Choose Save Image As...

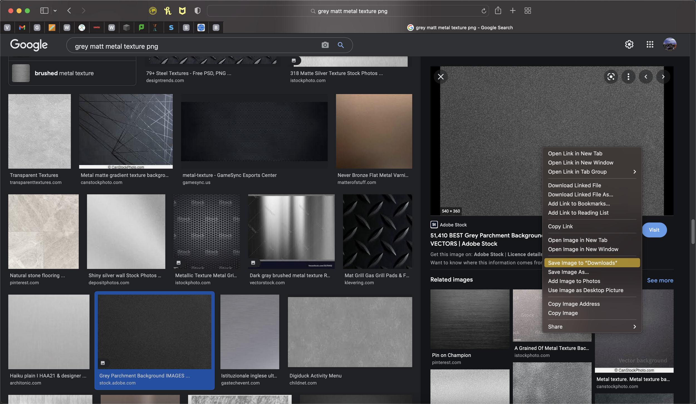(592, 272)
